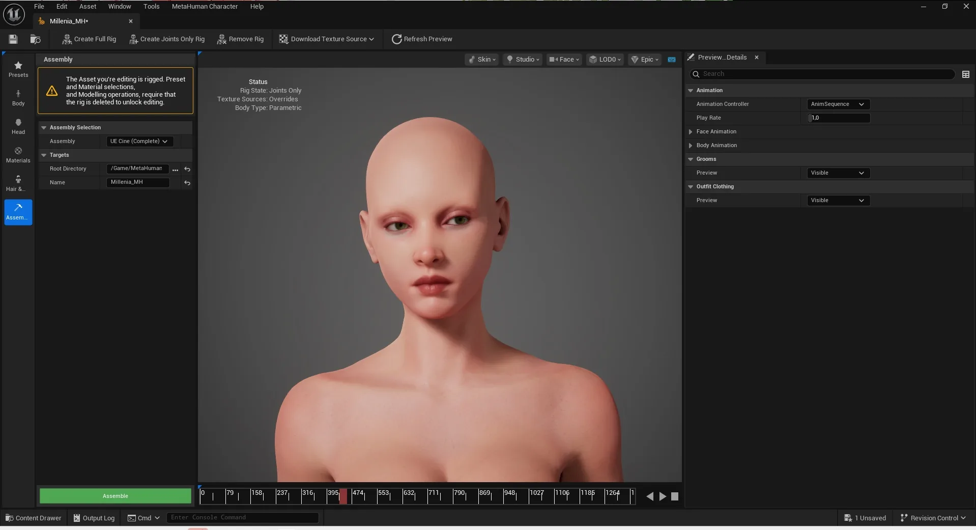Image resolution: width=976 pixels, height=530 pixels.
Task: Click Create Joints Only Rig
Action: tap(167, 39)
